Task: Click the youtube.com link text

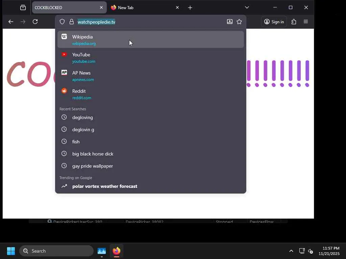Action: pyautogui.click(x=84, y=61)
